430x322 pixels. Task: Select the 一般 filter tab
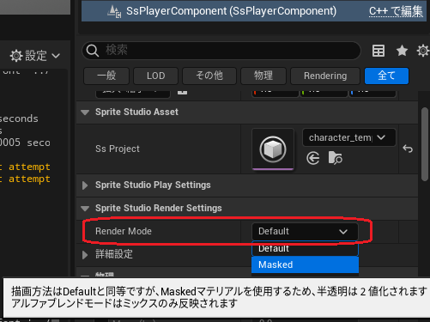coord(106,76)
